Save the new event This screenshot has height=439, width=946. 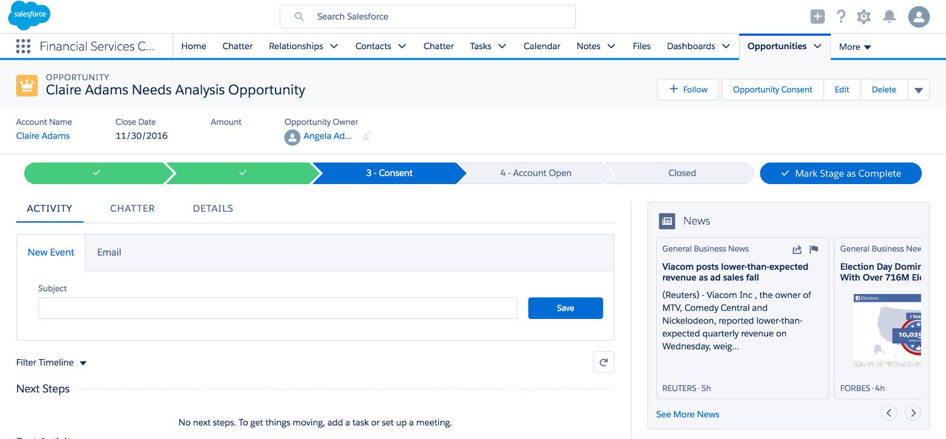(x=565, y=308)
